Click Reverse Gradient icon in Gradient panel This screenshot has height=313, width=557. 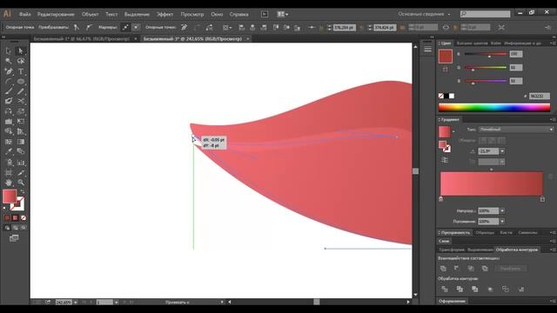pyautogui.click(x=445, y=160)
